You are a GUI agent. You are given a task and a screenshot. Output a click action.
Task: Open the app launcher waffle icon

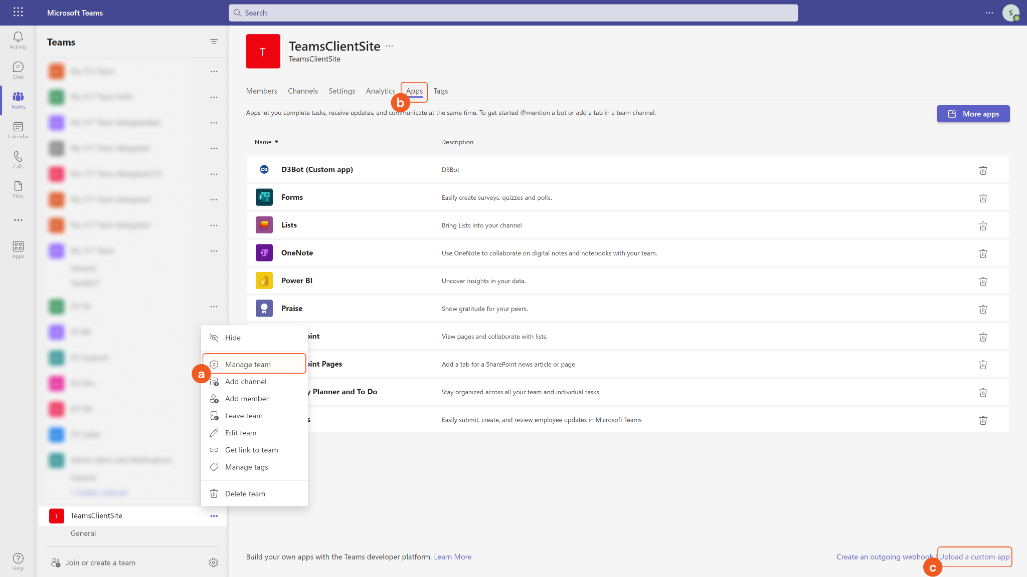pyautogui.click(x=18, y=12)
